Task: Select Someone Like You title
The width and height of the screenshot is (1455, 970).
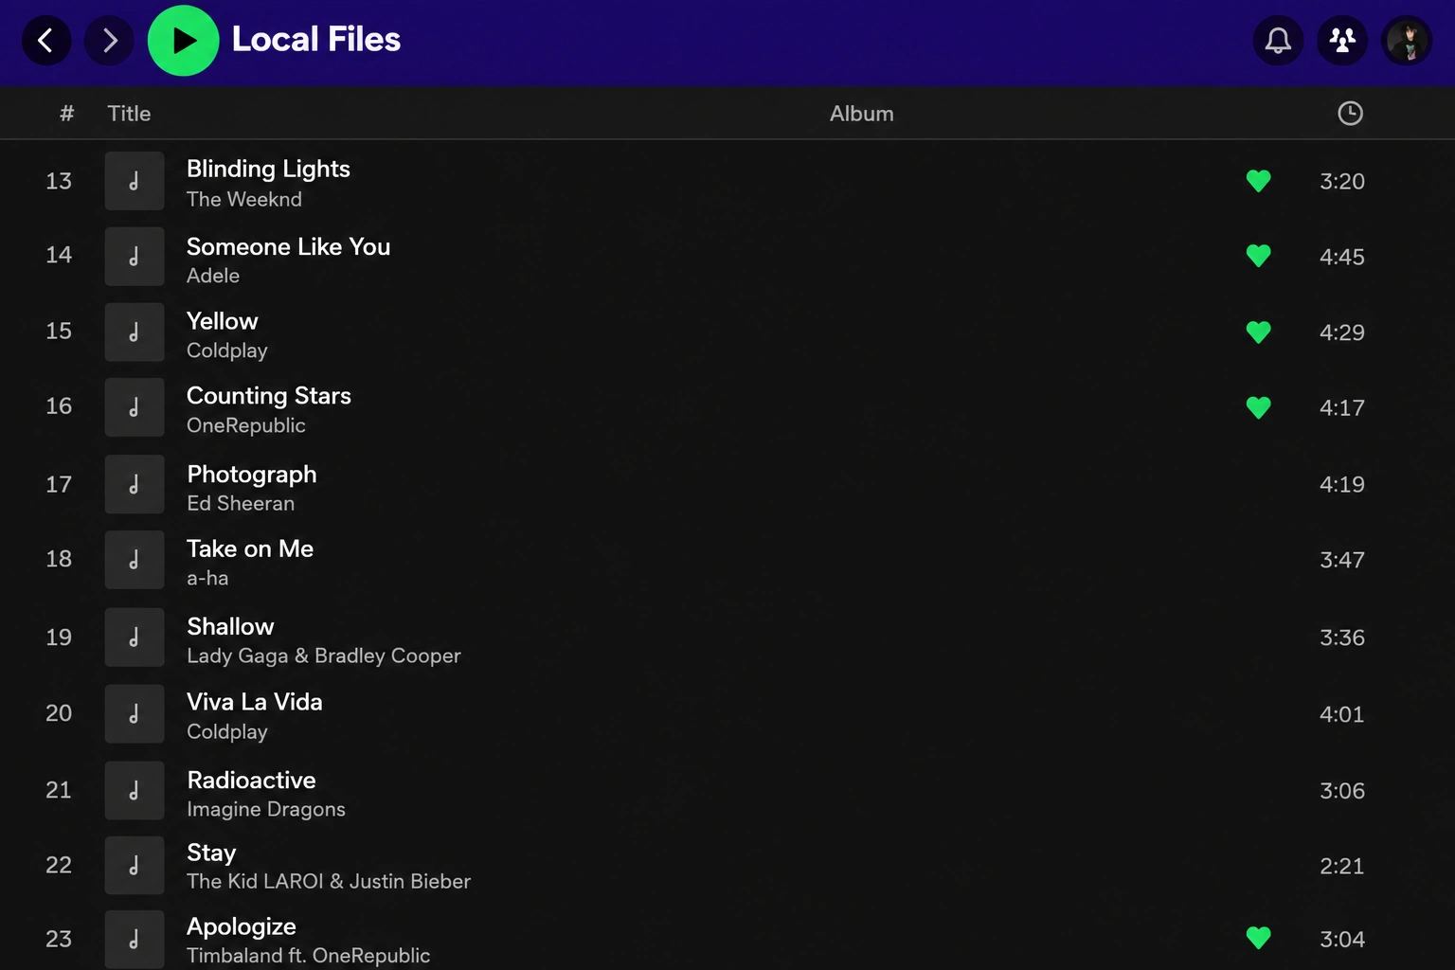Action: click(288, 246)
